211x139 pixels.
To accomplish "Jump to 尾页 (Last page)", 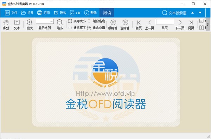I will [191, 25].
